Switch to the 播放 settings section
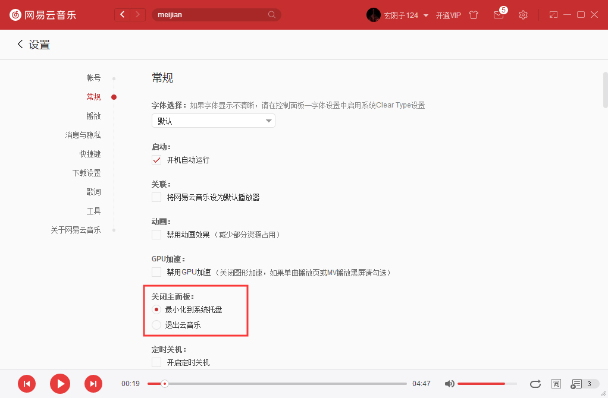Screen dimensions: 608x398 click(x=93, y=115)
